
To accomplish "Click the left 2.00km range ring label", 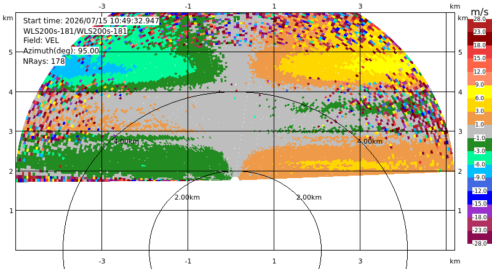I will pyautogui.click(x=188, y=197).
